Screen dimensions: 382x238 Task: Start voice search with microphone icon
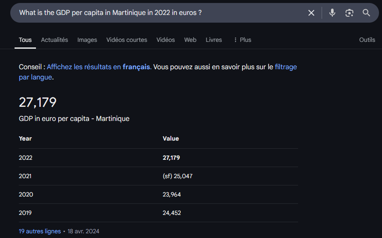click(x=332, y=13)
